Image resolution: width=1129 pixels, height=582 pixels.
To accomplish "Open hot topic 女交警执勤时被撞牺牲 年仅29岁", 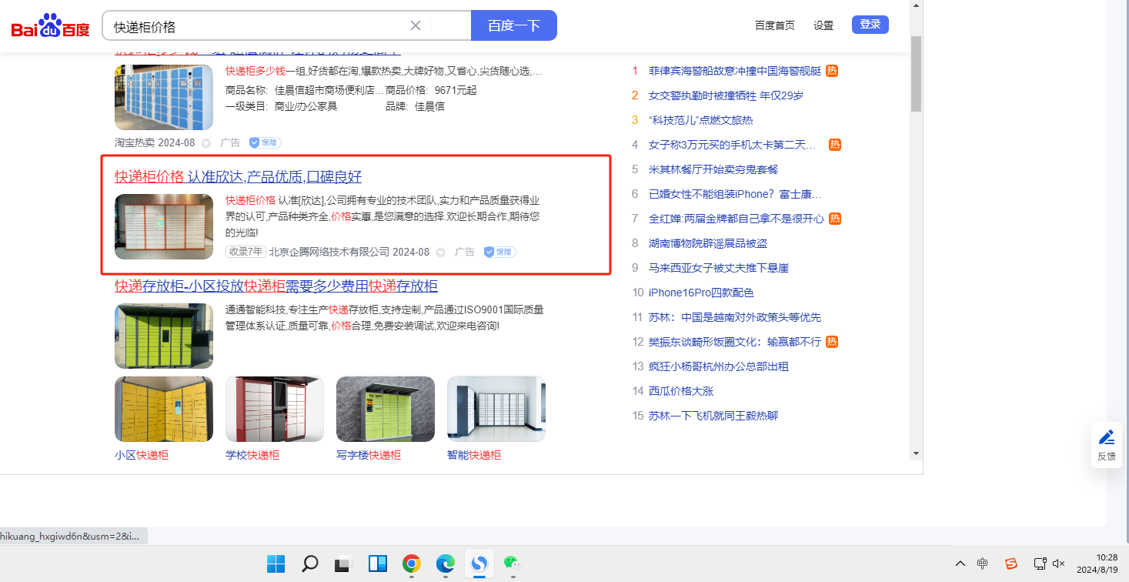I will point(726,95).
